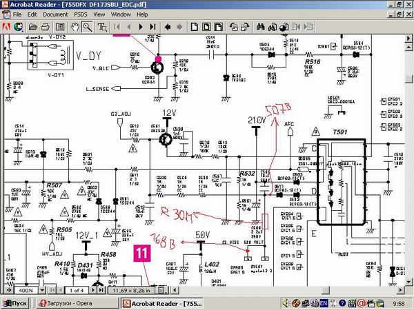Open the Document menu
The width and height of the screenshot is (414, 310).
pyautogui.click(x=55, y=14)
